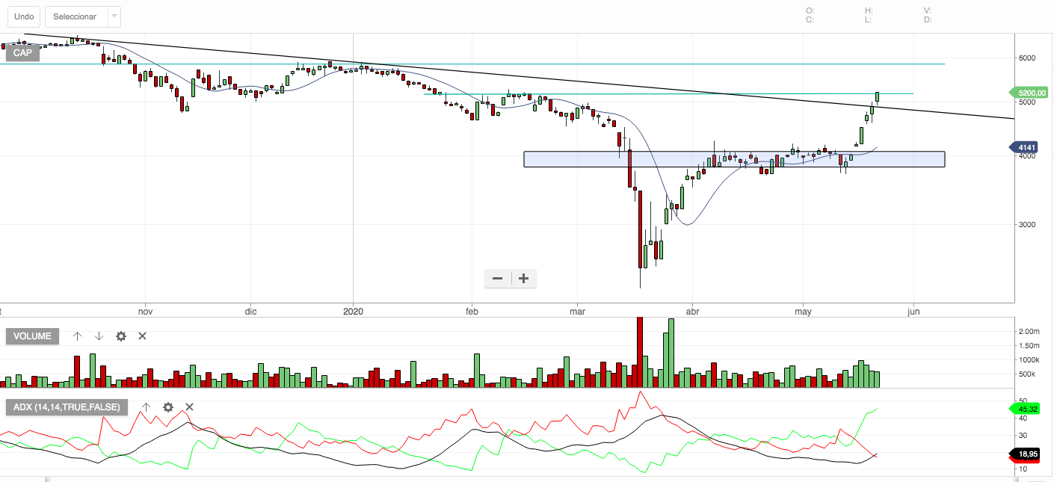This screenshot has height=482, width=1057.
Task: Move the VOLUME panel down
Action: (99, 336)
